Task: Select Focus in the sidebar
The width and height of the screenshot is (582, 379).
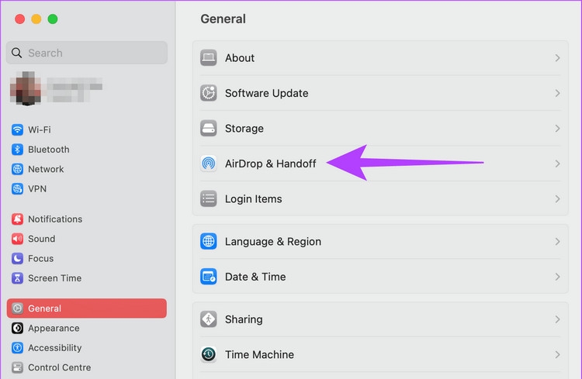Action: 40,258
